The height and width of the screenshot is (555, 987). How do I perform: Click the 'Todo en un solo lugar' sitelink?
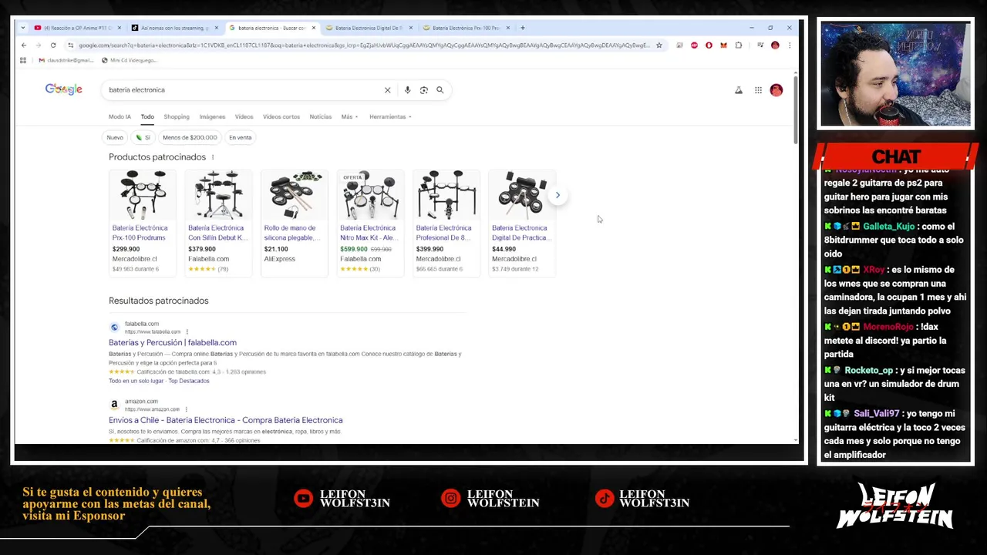click(136, 381)
